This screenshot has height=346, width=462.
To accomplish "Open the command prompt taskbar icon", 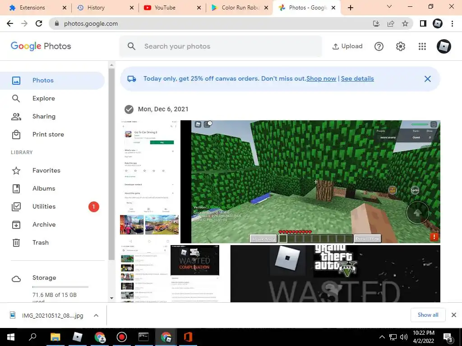I will (x=143, y=337).
